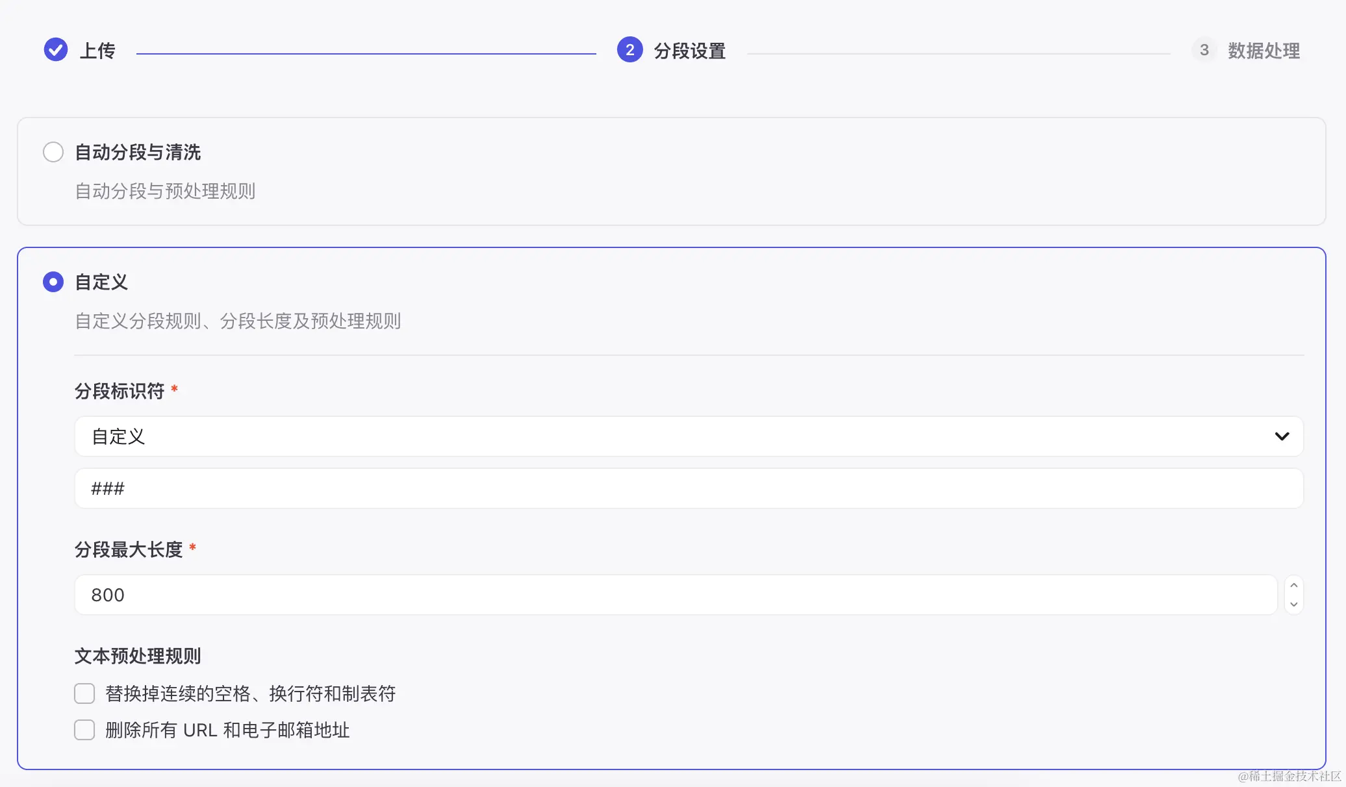Image resolution: width=1346 pixels, height=787 pixels.
Task: Click the dropdown chevron on 分段标识符 selector
Action: [1282, 436]
